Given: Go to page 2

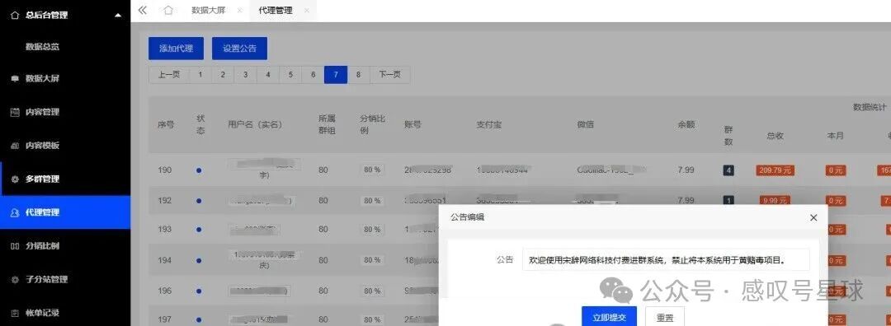Looking at the screenshot, I should pyautogui.click(x=223, y=75).
